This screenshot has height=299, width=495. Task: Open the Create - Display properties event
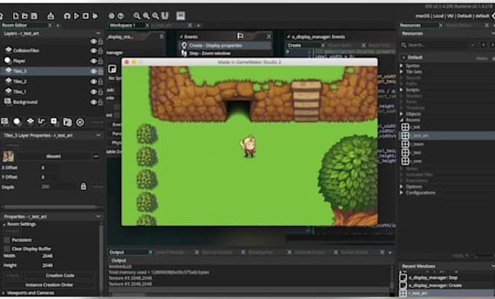226,45
